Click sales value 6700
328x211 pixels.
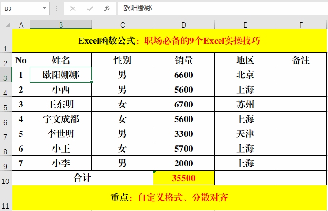tap(184, 104)
